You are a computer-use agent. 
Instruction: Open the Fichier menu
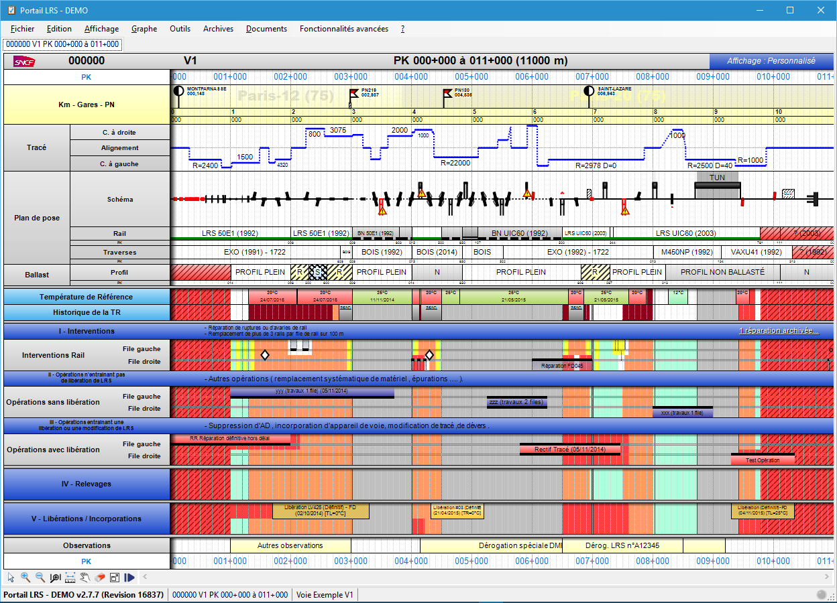(x=23, y=29)
